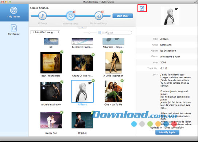
Task: Switch to list view
Action: coord(103,33)
